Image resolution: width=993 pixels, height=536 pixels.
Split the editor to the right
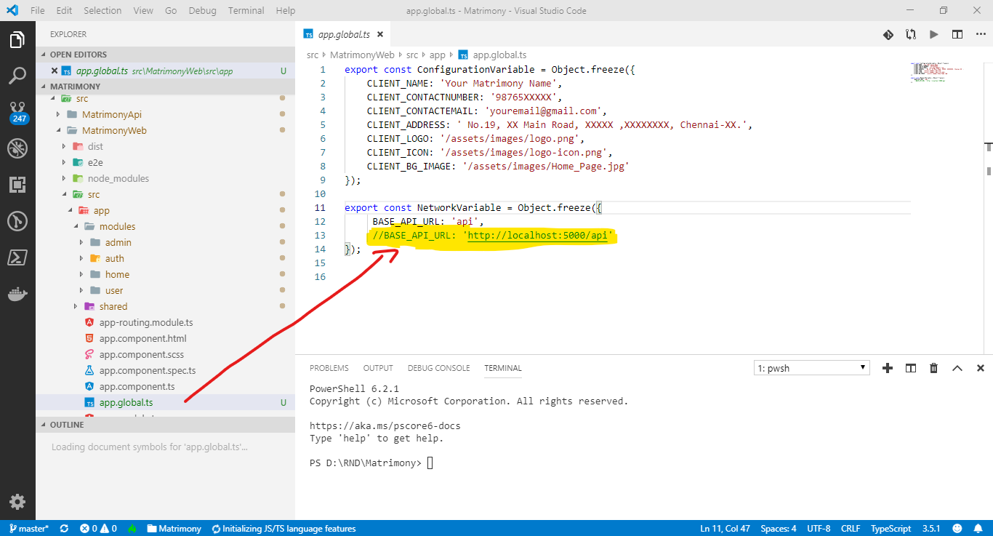point(957,34)
